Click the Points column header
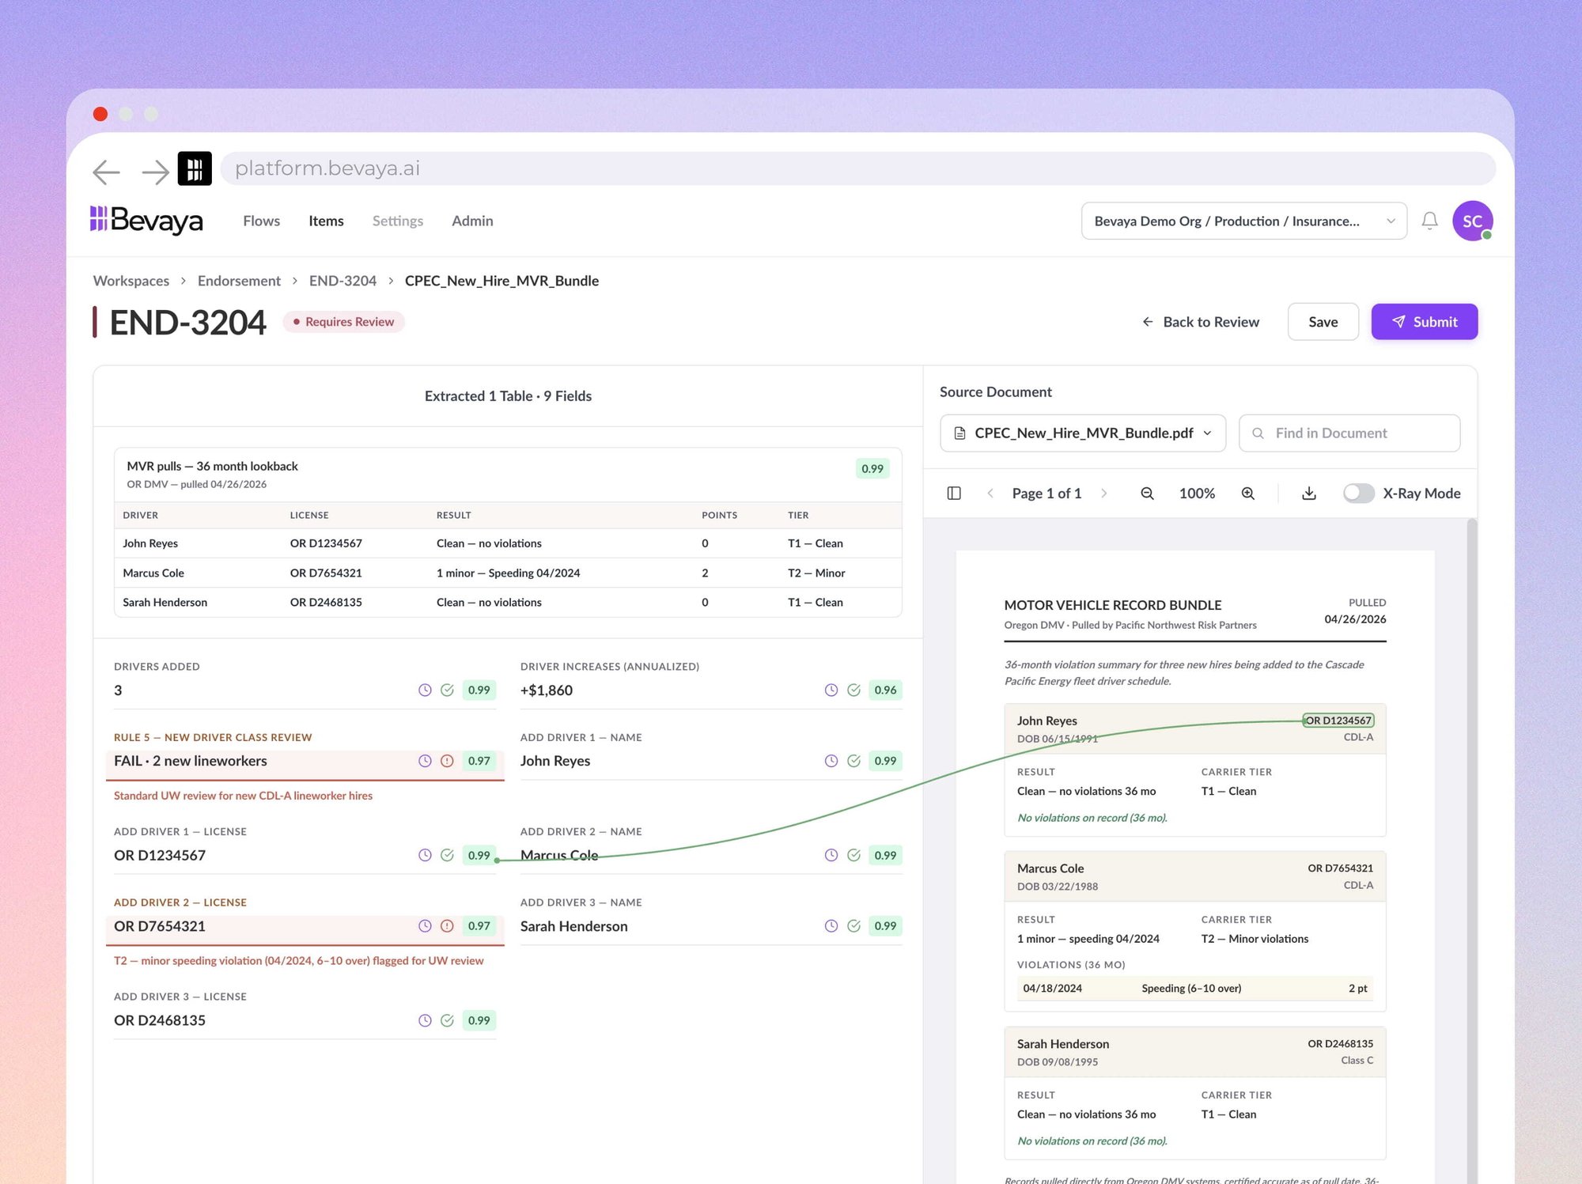 [720, 515]
